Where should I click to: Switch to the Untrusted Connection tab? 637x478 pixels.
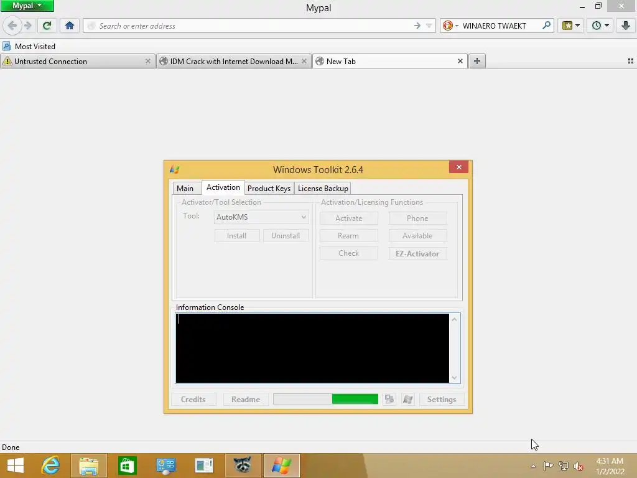point(77,62)
